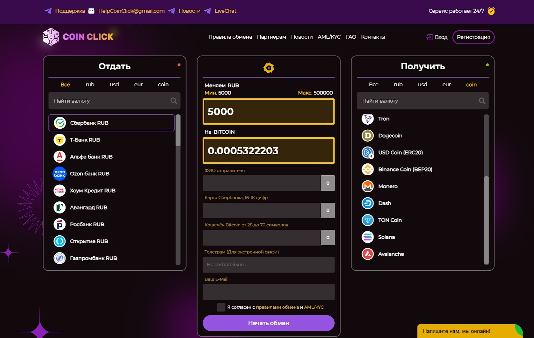Select eur filter tab in Отдать panel
This screenshot has height=338, width=534.
coord(139,85)
